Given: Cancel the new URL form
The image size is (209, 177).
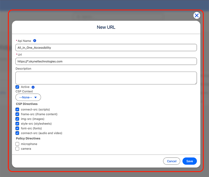Looking at the screenshot, I should pos(172,161).
